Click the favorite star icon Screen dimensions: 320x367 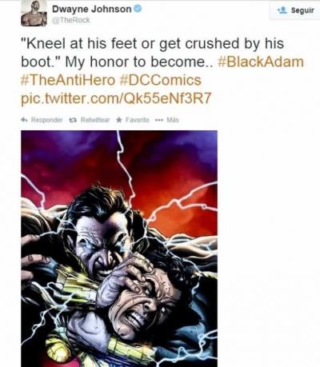point(119,120)
